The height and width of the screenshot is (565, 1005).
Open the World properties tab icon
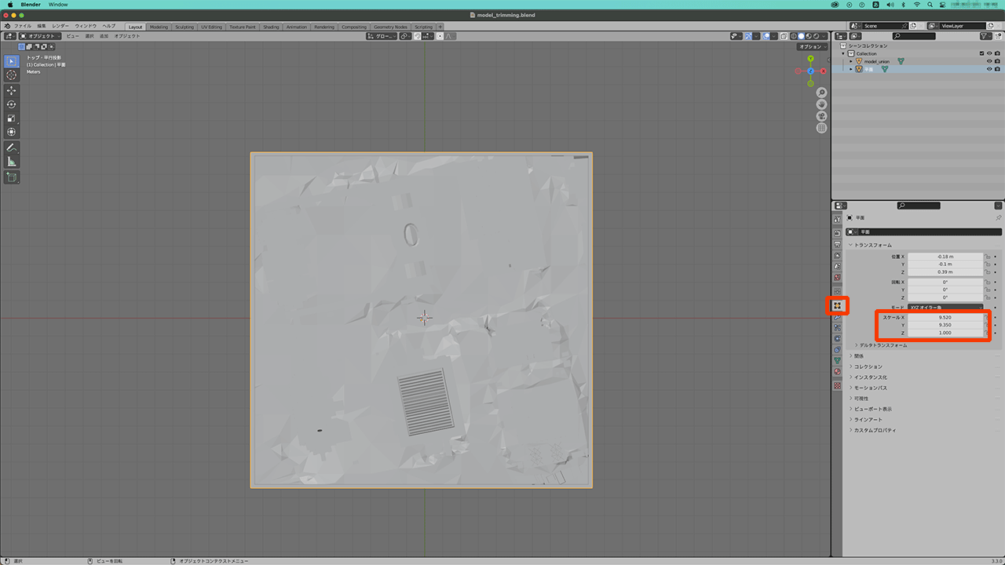(x=837, y=277)
